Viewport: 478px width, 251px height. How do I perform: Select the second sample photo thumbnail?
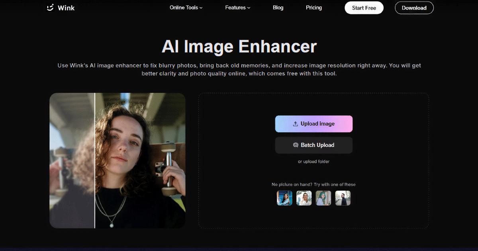click(x=304, y=198)
